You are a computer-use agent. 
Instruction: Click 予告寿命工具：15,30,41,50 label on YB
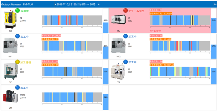point(162,65)
